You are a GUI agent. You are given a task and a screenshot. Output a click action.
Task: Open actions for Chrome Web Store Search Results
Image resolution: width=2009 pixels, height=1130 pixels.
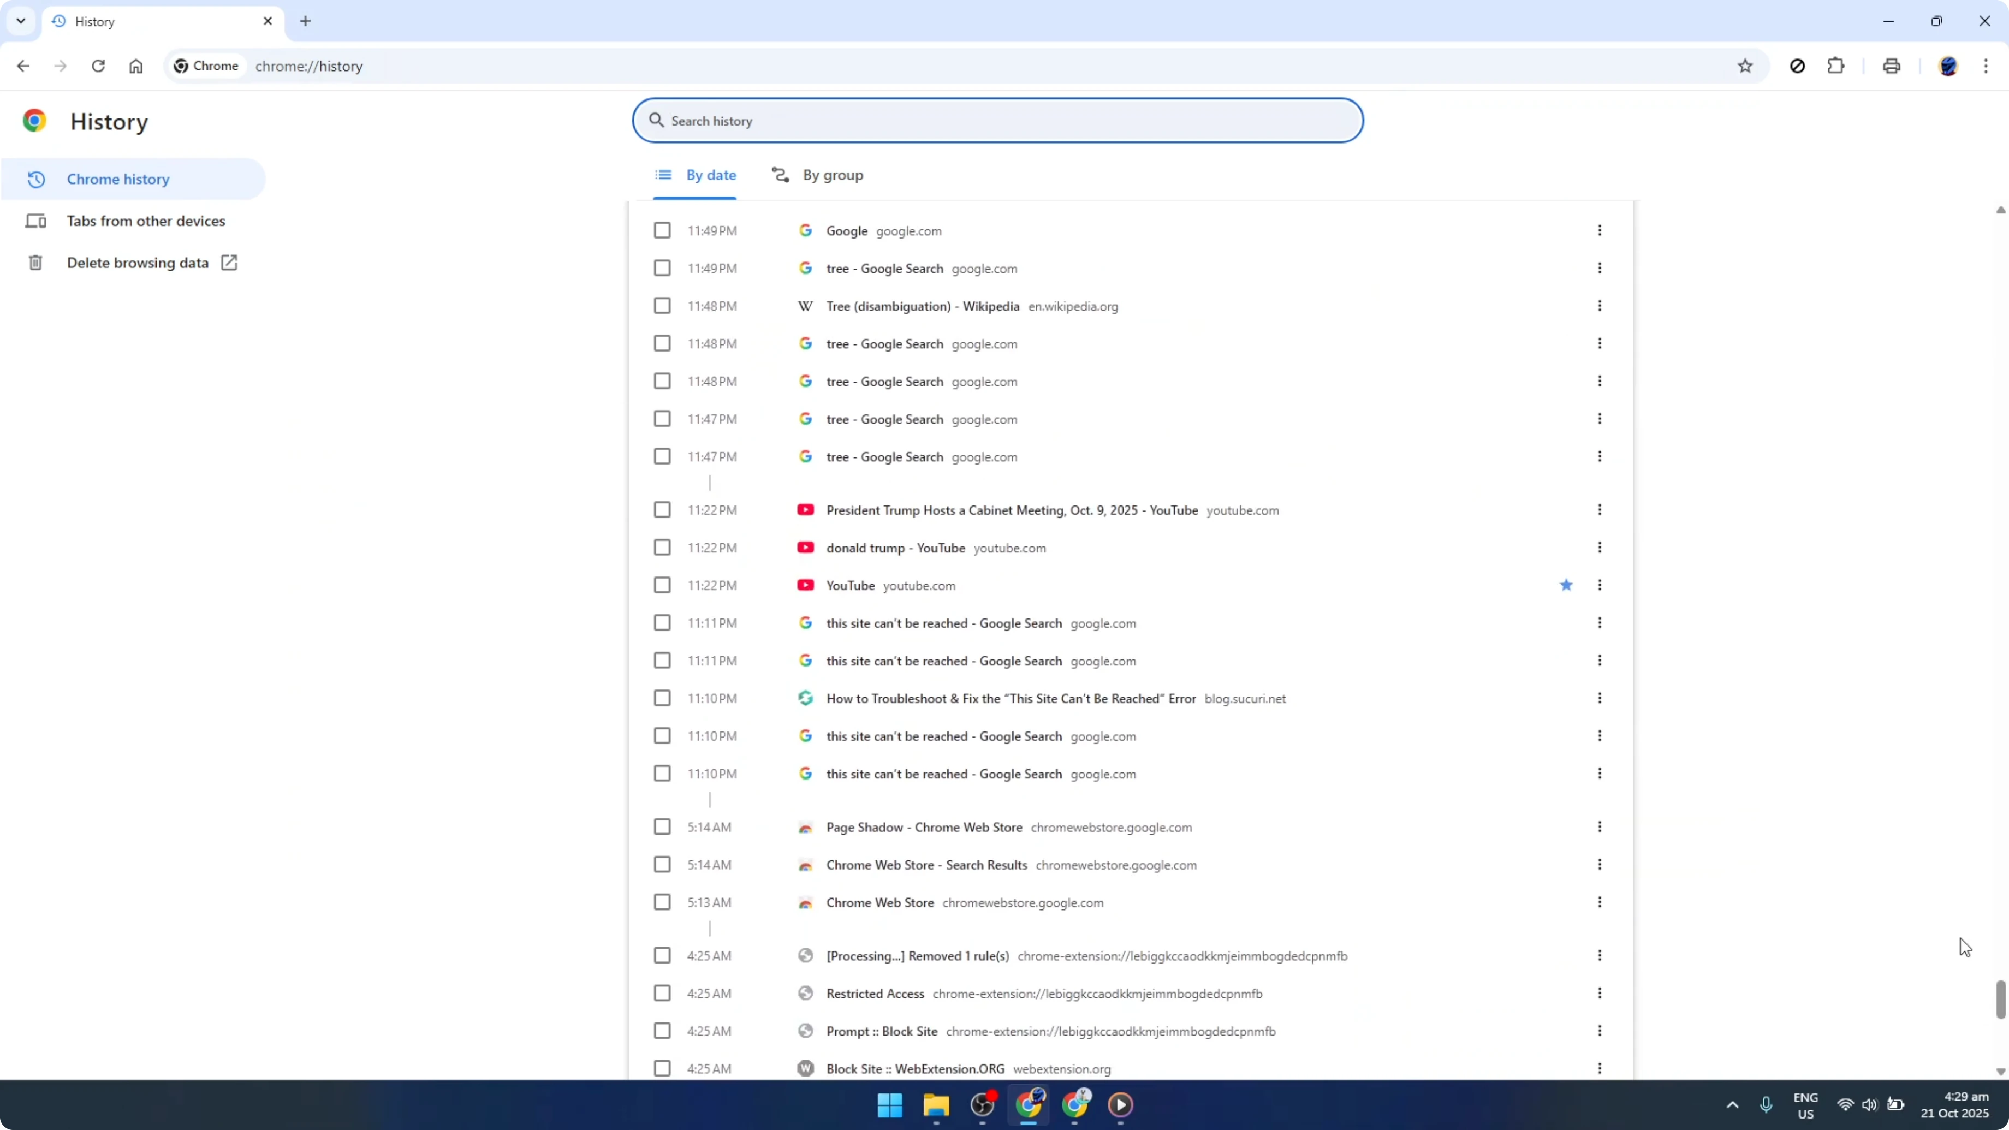tap(1600, 865)
